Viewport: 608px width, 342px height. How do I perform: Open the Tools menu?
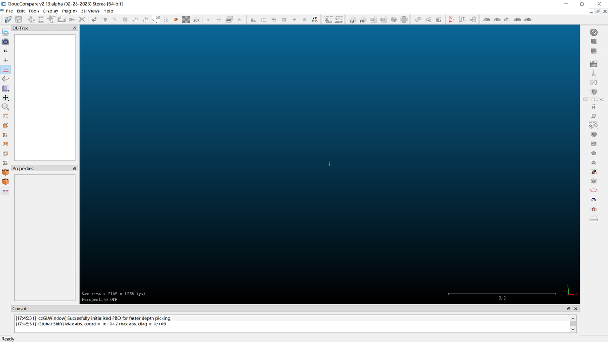(34, 11)
